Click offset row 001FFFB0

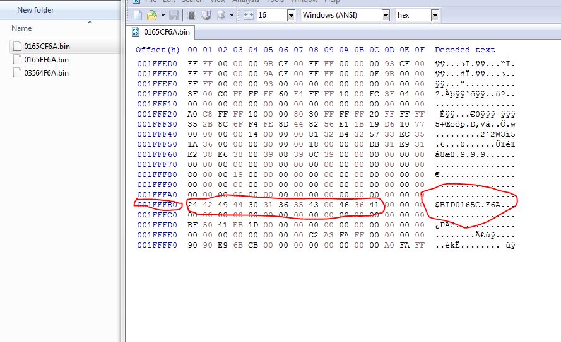(x=157, y=205)
